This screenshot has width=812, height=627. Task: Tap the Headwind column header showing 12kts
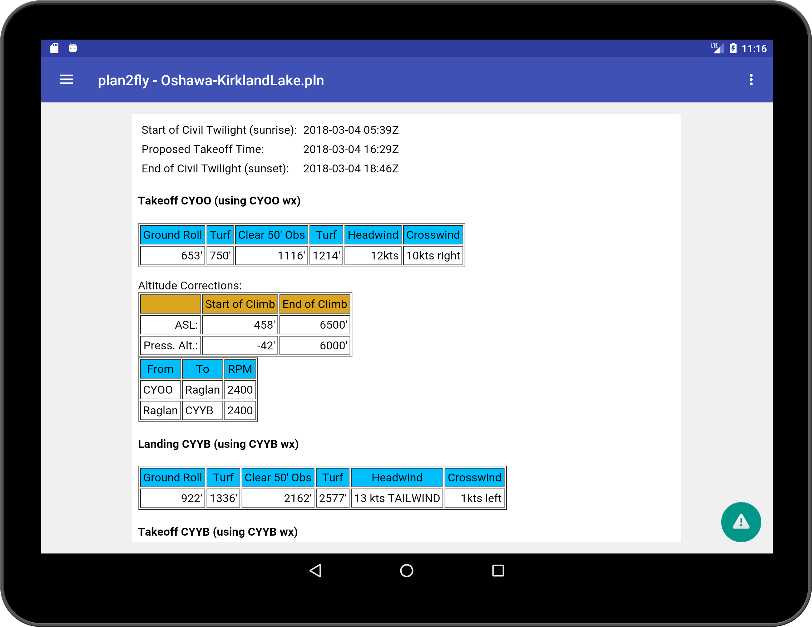[x=373, y=234]
